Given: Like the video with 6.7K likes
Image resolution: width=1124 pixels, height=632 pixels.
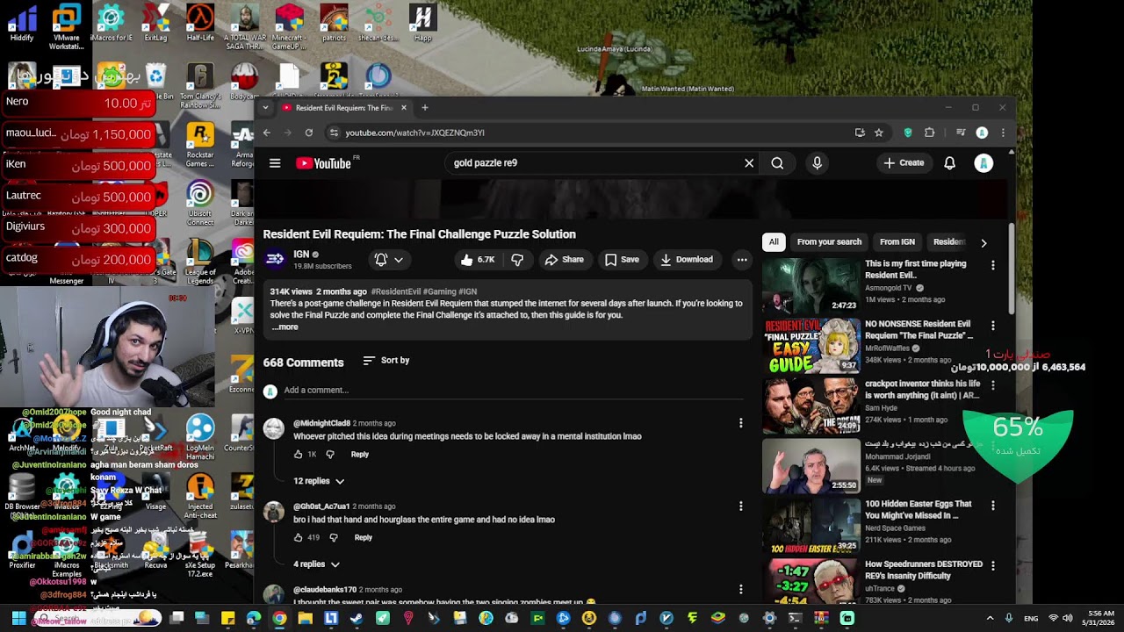Looking at the screenshot, I should pyautogui.click(x=478, y=260).
